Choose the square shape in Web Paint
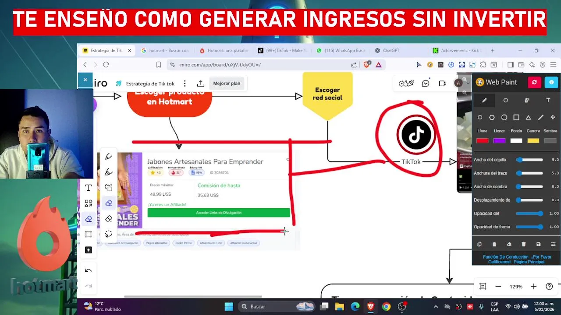This screenshot has height=315, width=561. pos(516,117)
